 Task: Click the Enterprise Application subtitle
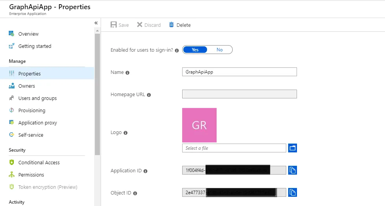tap(28, 14)
